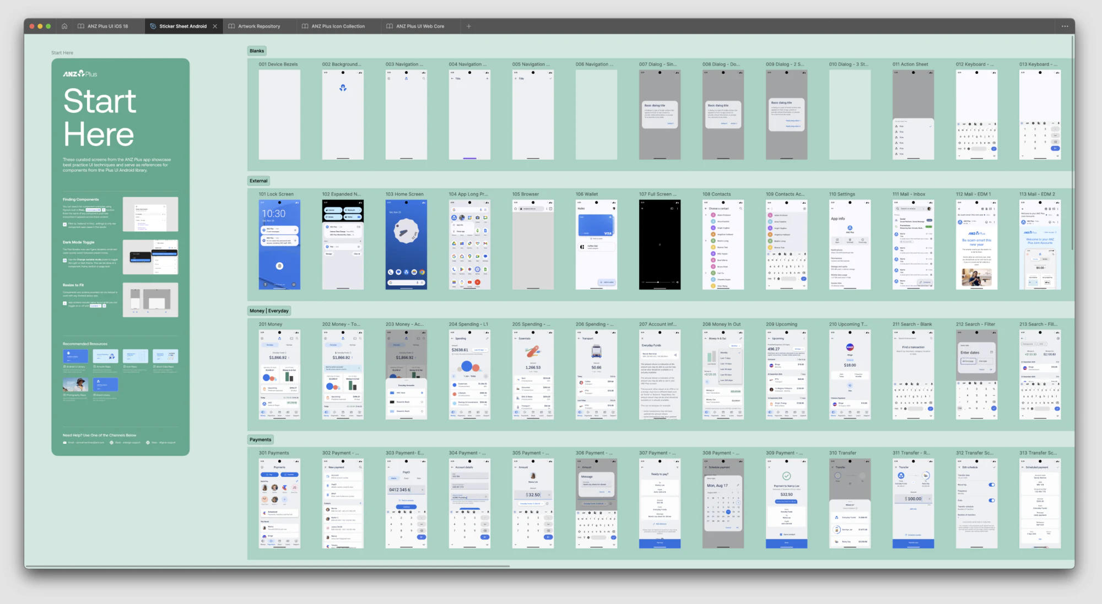
Task: Select the Money | Everyday section label
Action: coord(269,311)
